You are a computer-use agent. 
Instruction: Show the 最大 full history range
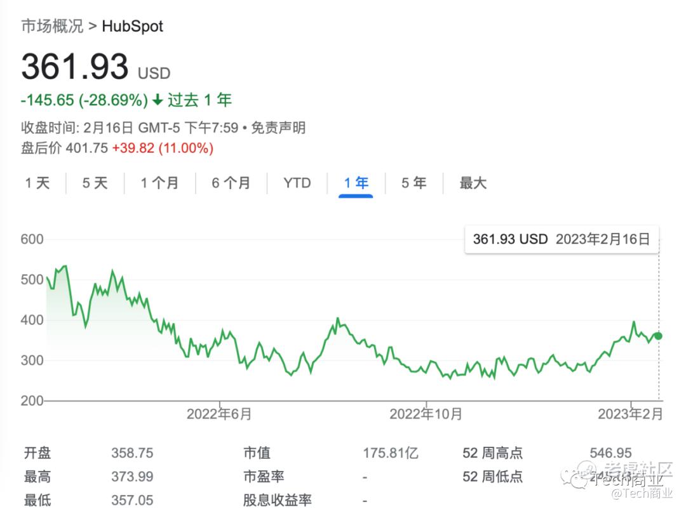point(473,183)
